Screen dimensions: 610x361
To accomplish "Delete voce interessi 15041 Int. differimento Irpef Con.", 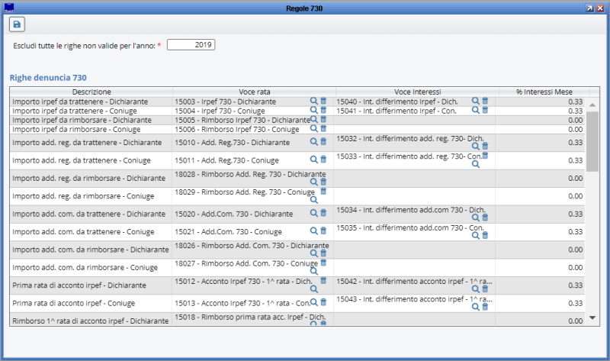I will 485,110.
